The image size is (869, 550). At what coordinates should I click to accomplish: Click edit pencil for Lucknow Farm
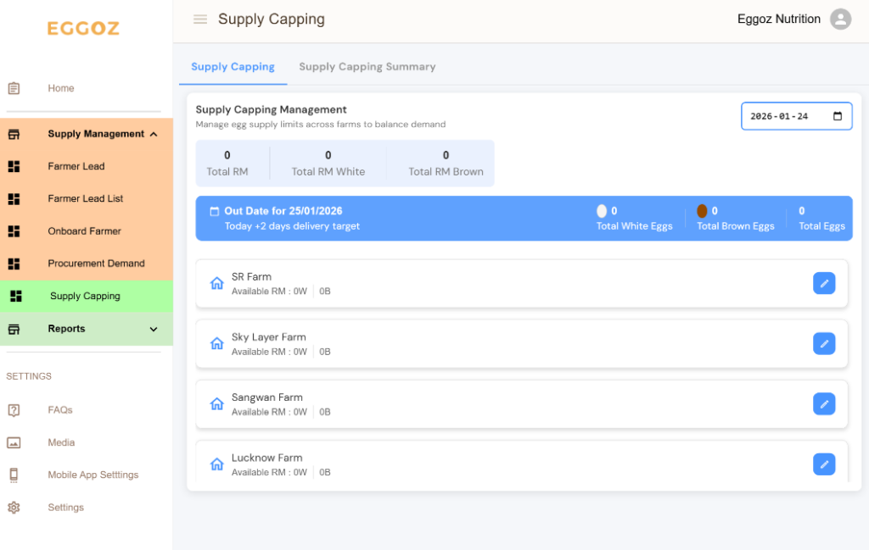pyautogui.click(x=823, y=464)
